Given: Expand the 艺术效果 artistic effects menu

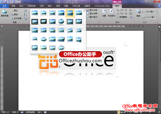Looking at the screenshot, I should click(x=17, y=18).
